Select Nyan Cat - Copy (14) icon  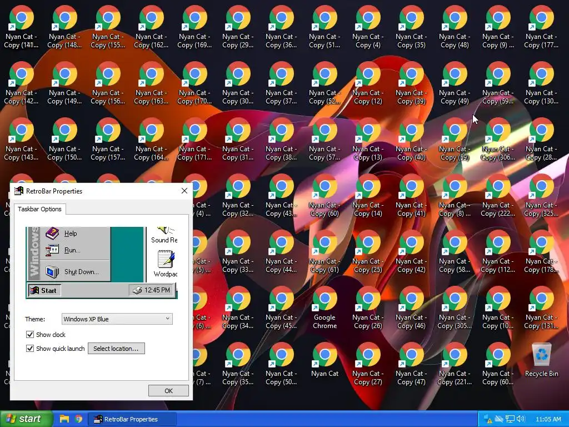368,195
